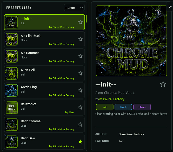
Task: Favorite the Belltronics preset
Action: pyautogui.click(x=80, y=108)
